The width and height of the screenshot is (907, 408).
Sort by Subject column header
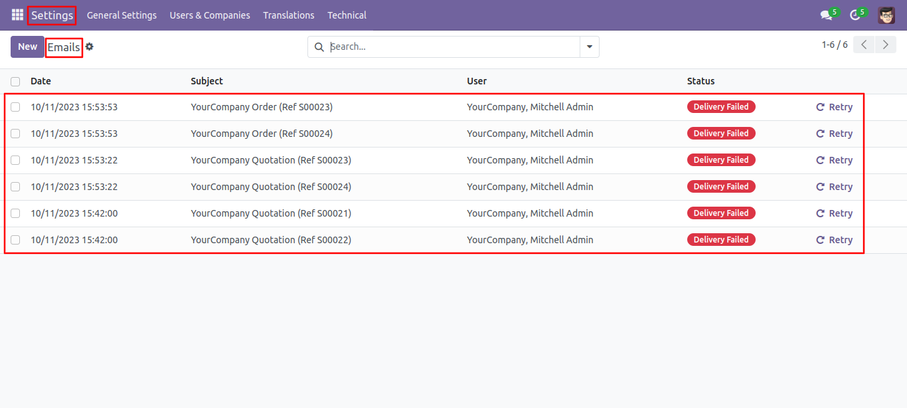click(x=206, y=81)
